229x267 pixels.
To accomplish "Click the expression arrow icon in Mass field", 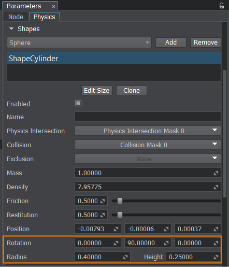I will point(216,173).
